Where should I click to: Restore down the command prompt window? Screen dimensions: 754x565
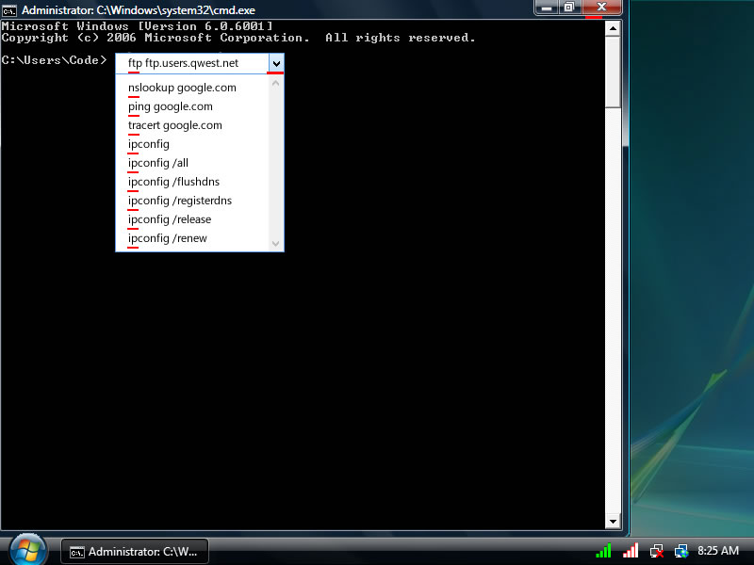[x=570, y=8]
